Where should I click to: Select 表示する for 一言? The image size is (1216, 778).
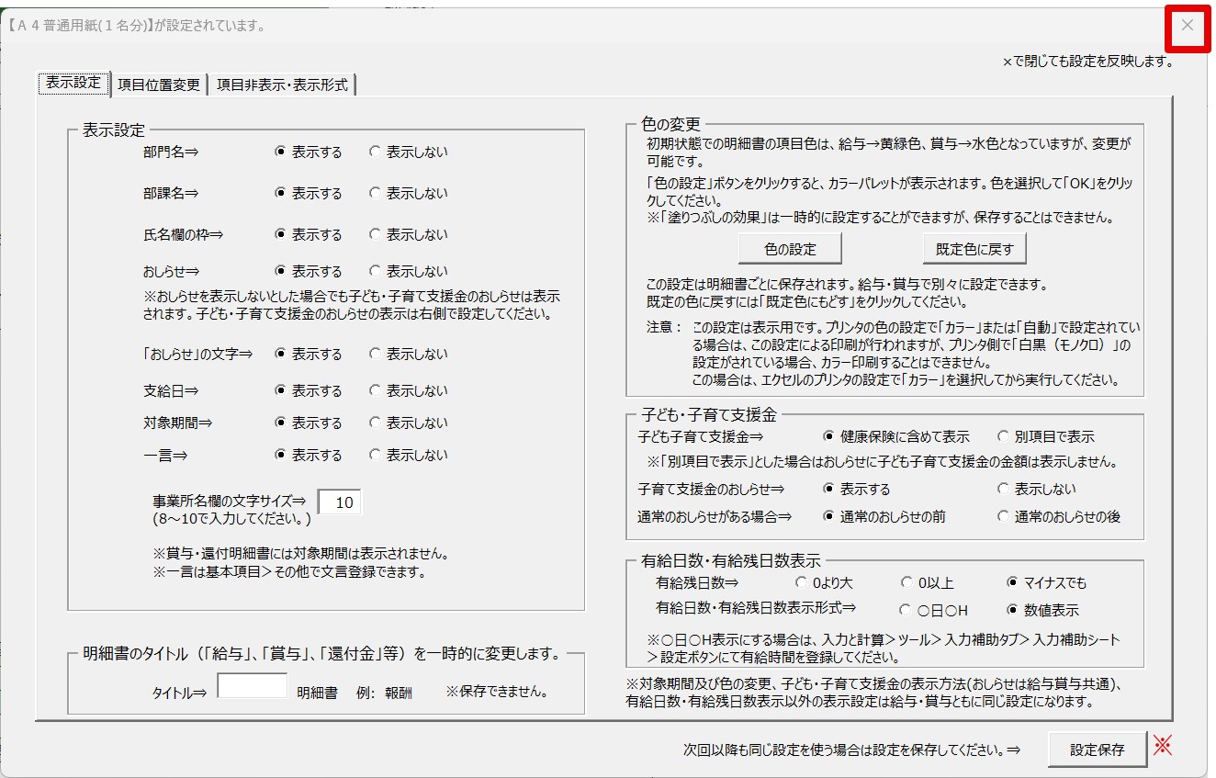[309, 456]
